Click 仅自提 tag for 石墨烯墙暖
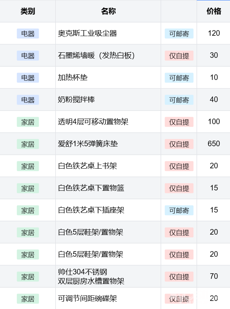The width and height of the screenshot is (230, 309). click(x=179, y=56)
